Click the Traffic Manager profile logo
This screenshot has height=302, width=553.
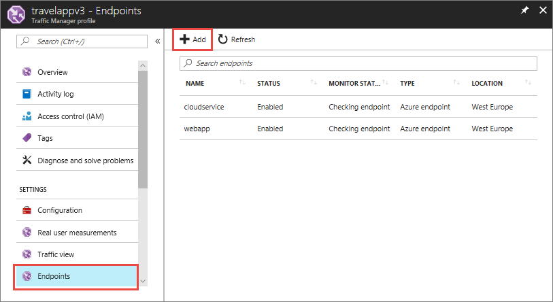point(16,15)
